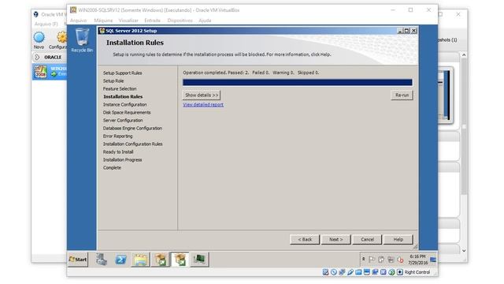The width and height of the screenshot is (504, 284).
Task: Click the Re-run button
Action: (402, 95)
